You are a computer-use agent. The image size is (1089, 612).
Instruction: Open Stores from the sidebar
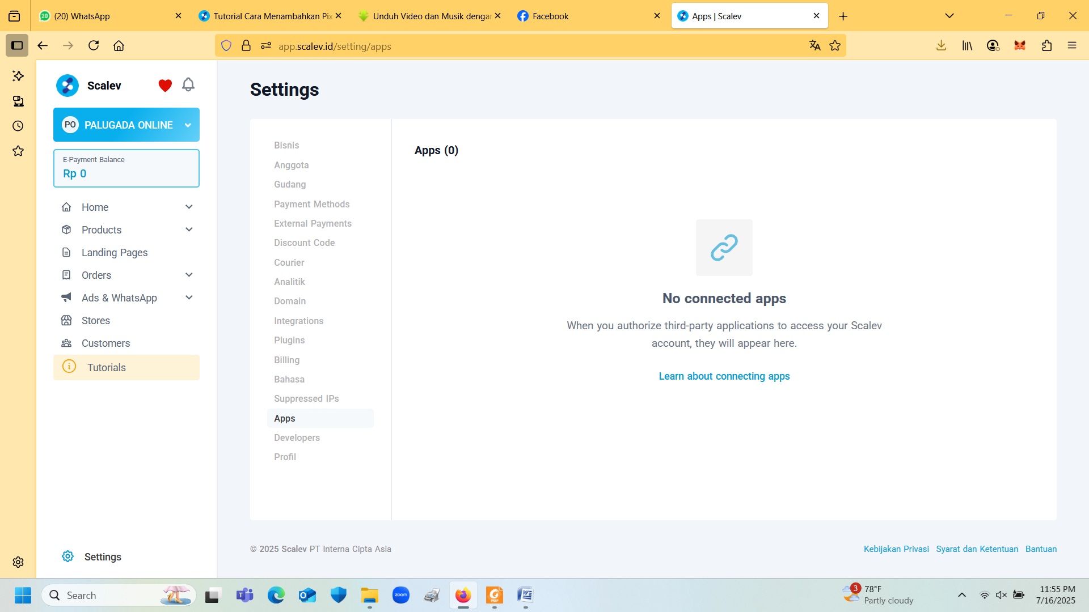pyautogui.click(x=95, y=320)
